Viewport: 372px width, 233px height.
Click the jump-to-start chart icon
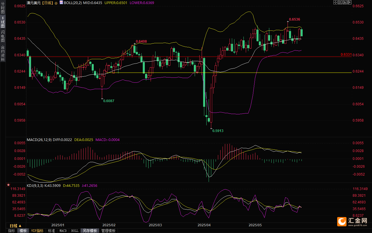340,2
